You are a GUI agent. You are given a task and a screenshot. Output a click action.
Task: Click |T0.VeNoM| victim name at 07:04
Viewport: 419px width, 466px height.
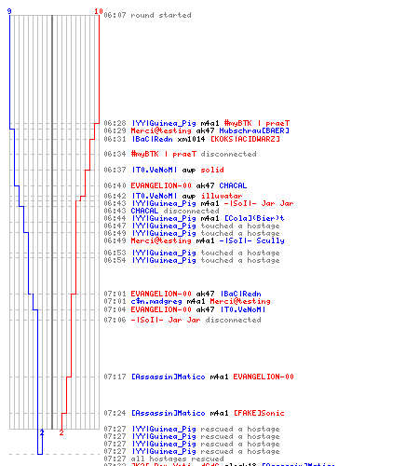242,309
